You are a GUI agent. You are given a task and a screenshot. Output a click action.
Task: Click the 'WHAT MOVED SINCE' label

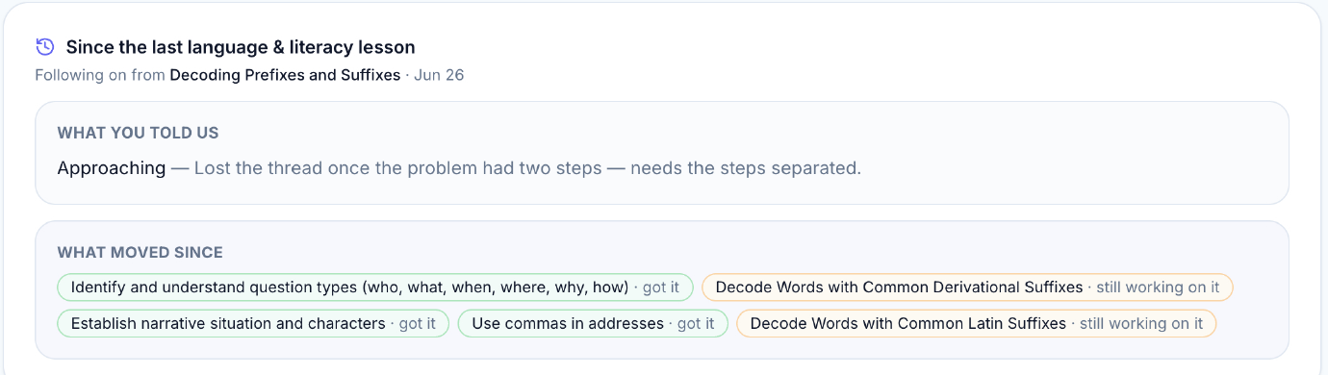(x=140, y=253)
